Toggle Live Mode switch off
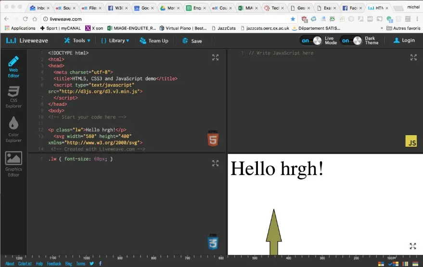 click(x=311, y=41)
